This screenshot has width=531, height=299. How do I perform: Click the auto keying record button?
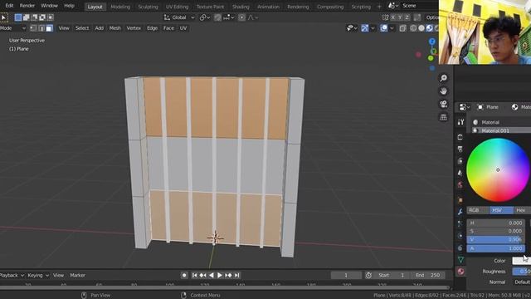[x=184, y=275]
